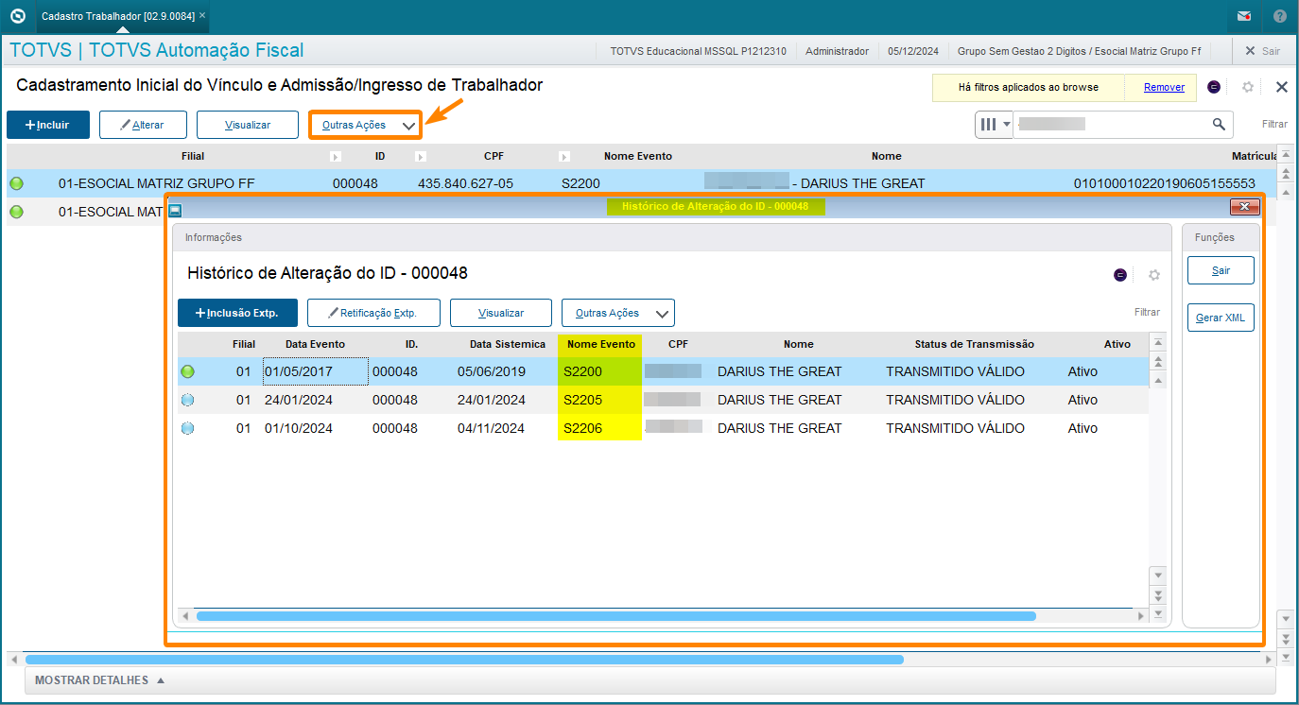
Task: Expand the MOSTRAR DETALHES panel
Action: (99, 680)
